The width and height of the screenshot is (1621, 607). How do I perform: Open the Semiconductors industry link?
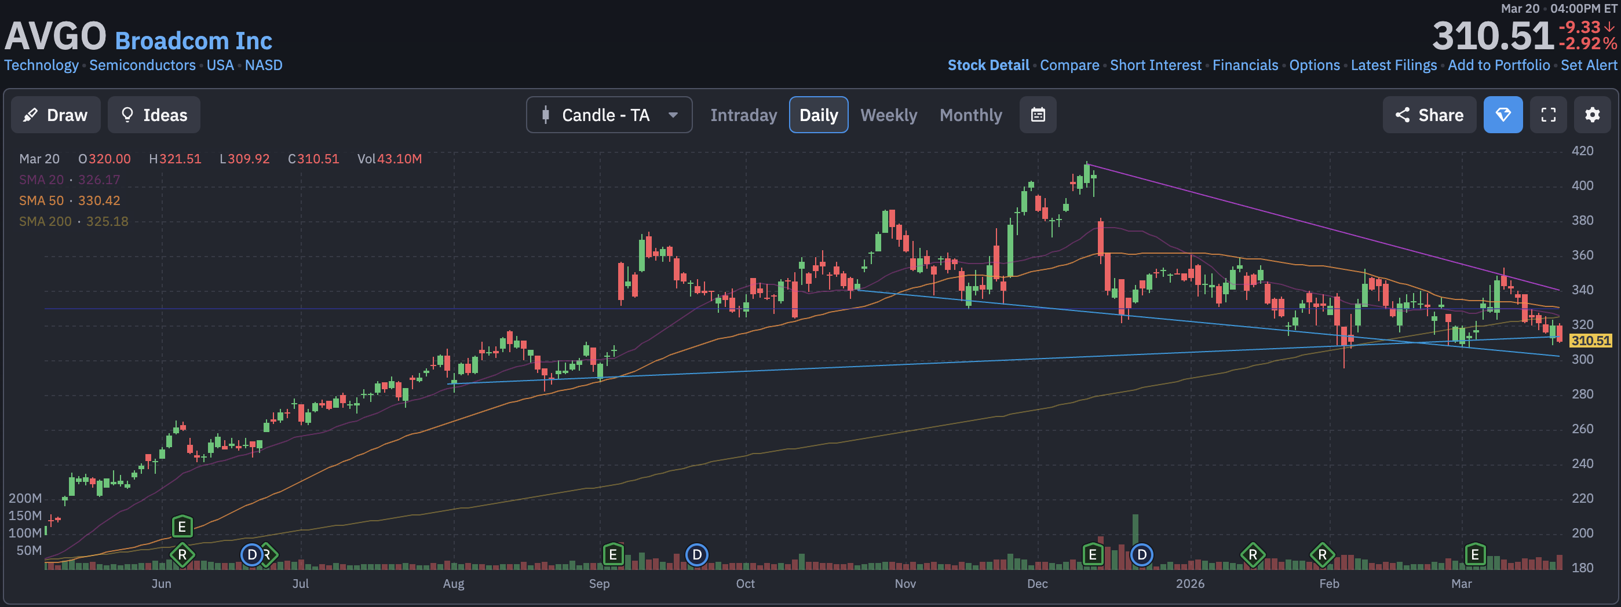pos(142,65)
